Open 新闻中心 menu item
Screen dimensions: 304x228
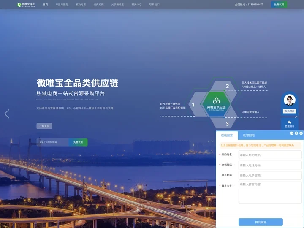pyautogui.click(x=136, y=5)
